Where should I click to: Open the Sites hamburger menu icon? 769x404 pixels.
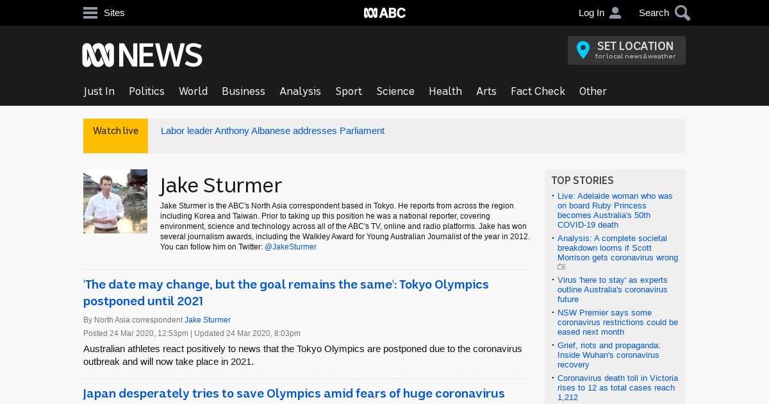coord(90,13)
